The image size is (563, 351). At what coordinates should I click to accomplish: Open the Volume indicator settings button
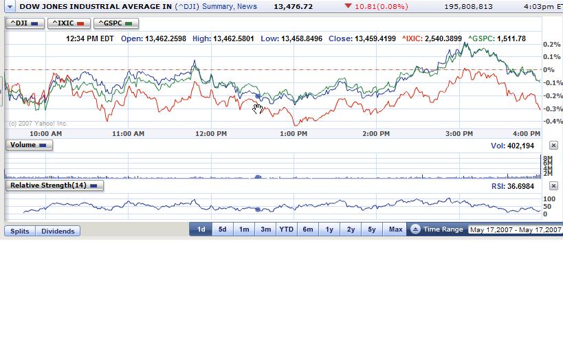tap(28, 145)
